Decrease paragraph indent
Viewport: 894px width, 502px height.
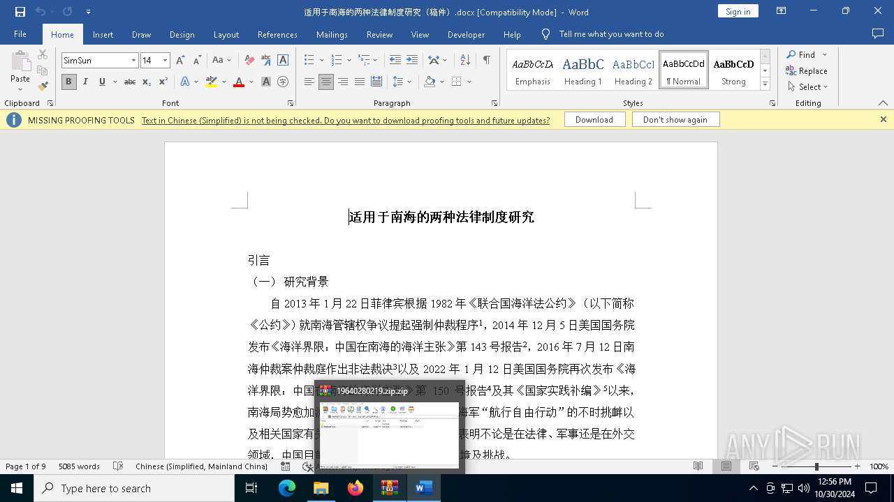(x=395, y=61)
